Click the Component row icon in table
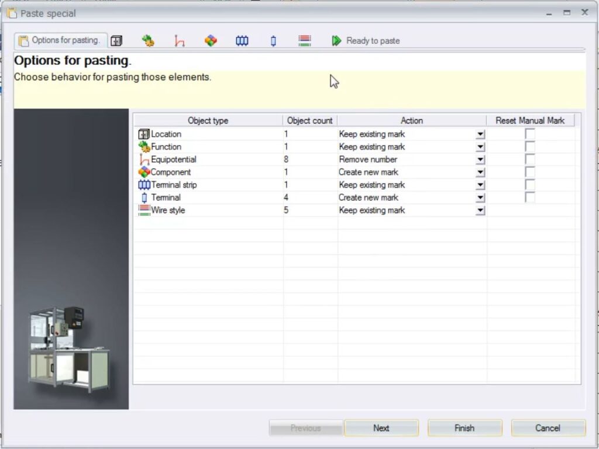Viewport: 599px width, 449px height. point(144,172)
